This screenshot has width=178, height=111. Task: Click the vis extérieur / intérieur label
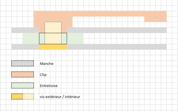(60, 97)
